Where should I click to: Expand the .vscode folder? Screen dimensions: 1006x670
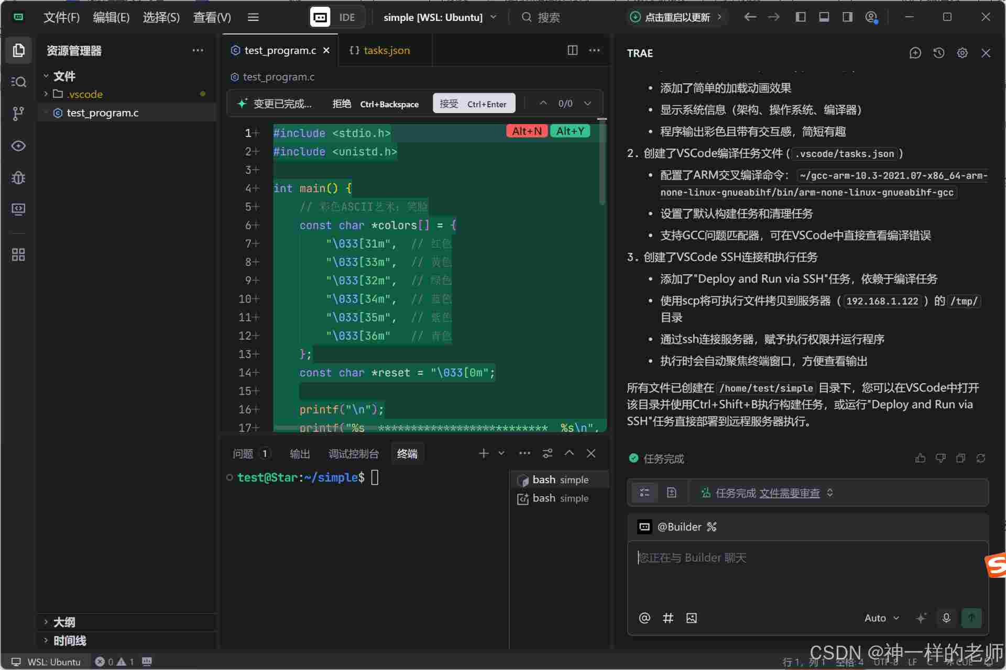tap(84, 94)
